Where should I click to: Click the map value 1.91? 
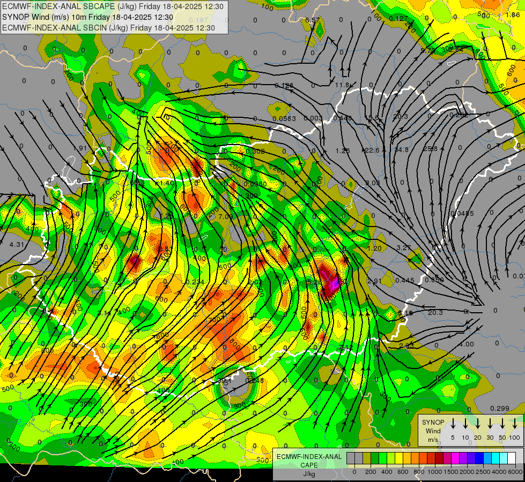[80, 148]
